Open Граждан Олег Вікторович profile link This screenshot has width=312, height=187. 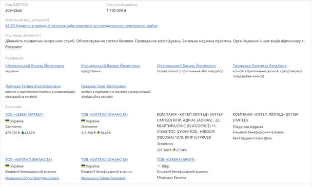click(104, 86)
